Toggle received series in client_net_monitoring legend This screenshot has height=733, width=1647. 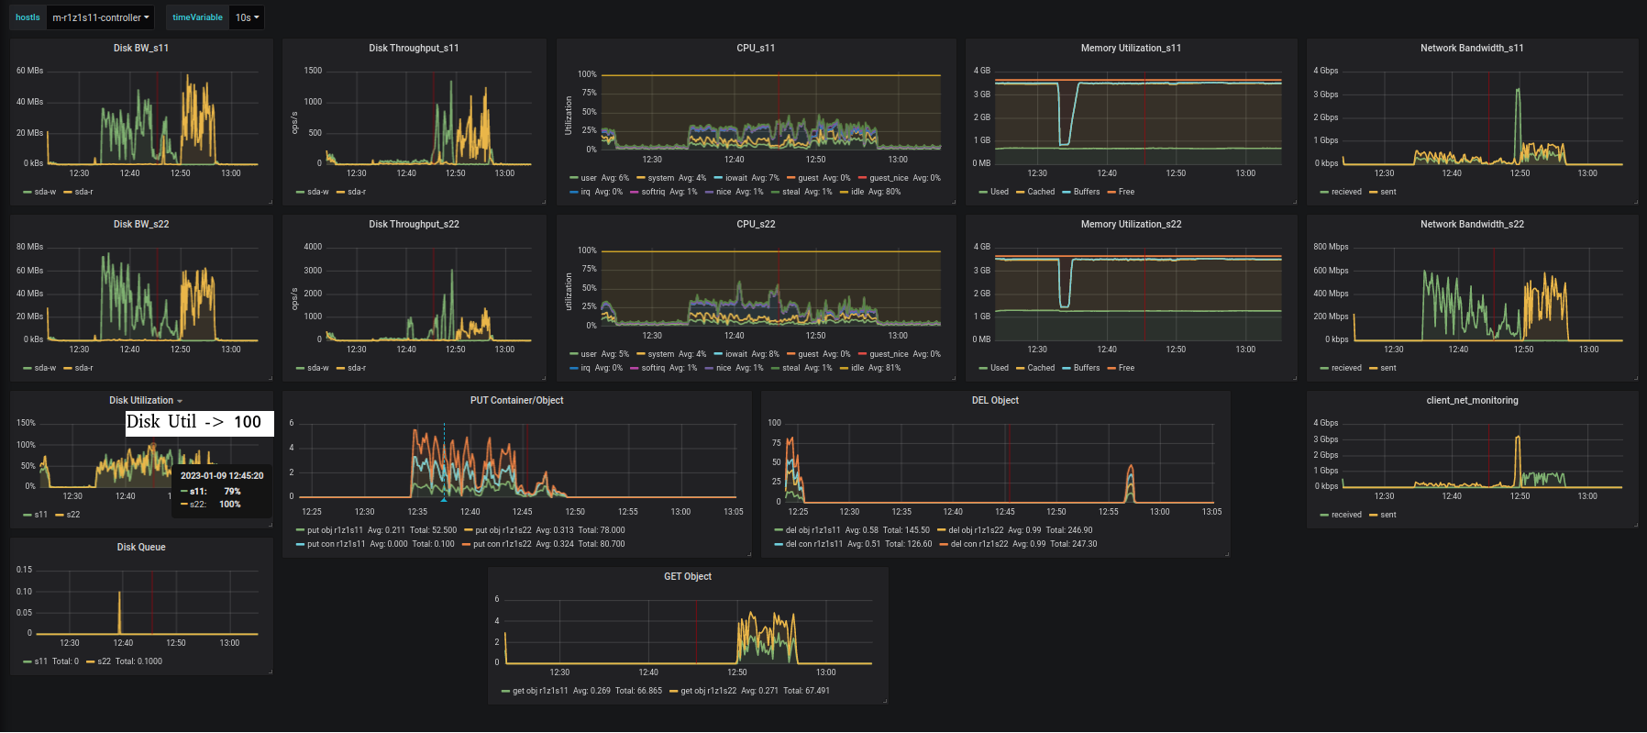1346,515
